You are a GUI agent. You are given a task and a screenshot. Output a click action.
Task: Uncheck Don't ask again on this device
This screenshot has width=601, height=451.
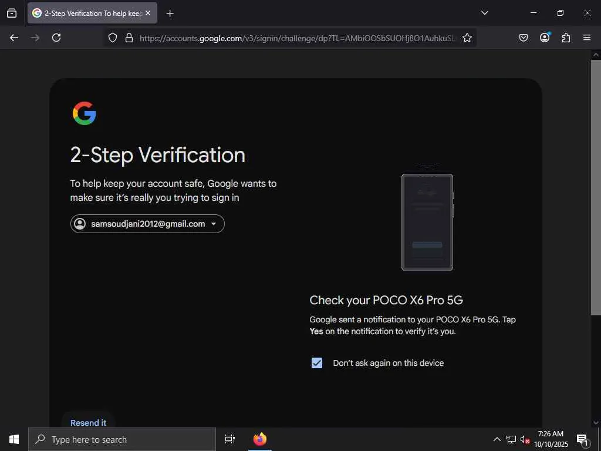click(x=316, y=363)
